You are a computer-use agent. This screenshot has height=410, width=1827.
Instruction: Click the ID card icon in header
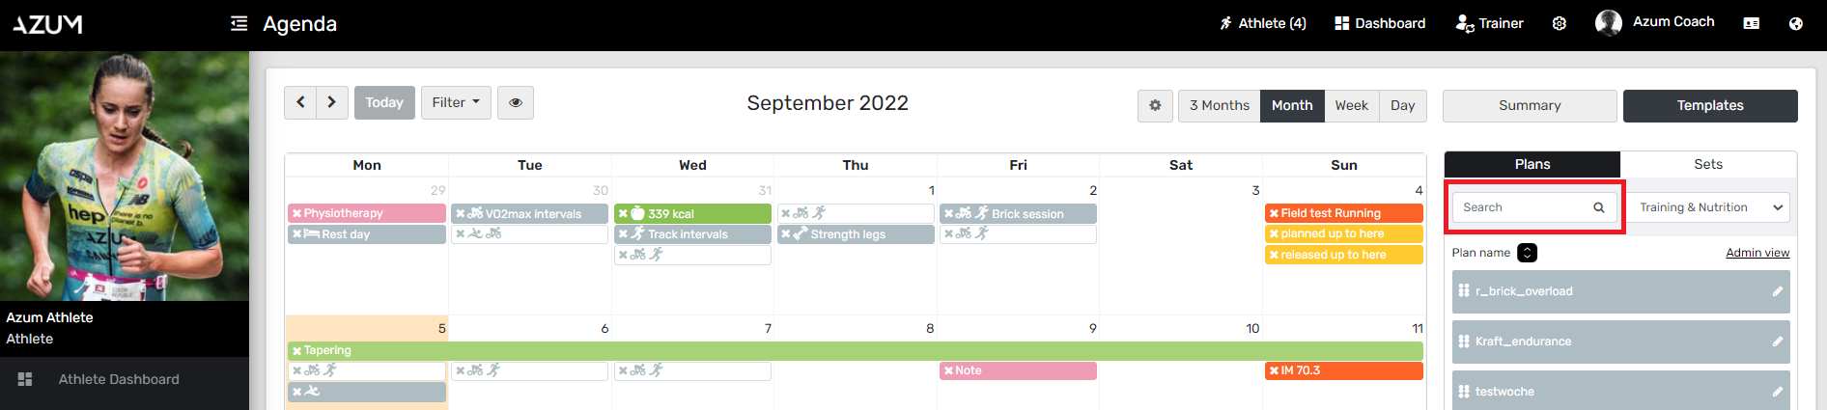tap(1751, 23)
